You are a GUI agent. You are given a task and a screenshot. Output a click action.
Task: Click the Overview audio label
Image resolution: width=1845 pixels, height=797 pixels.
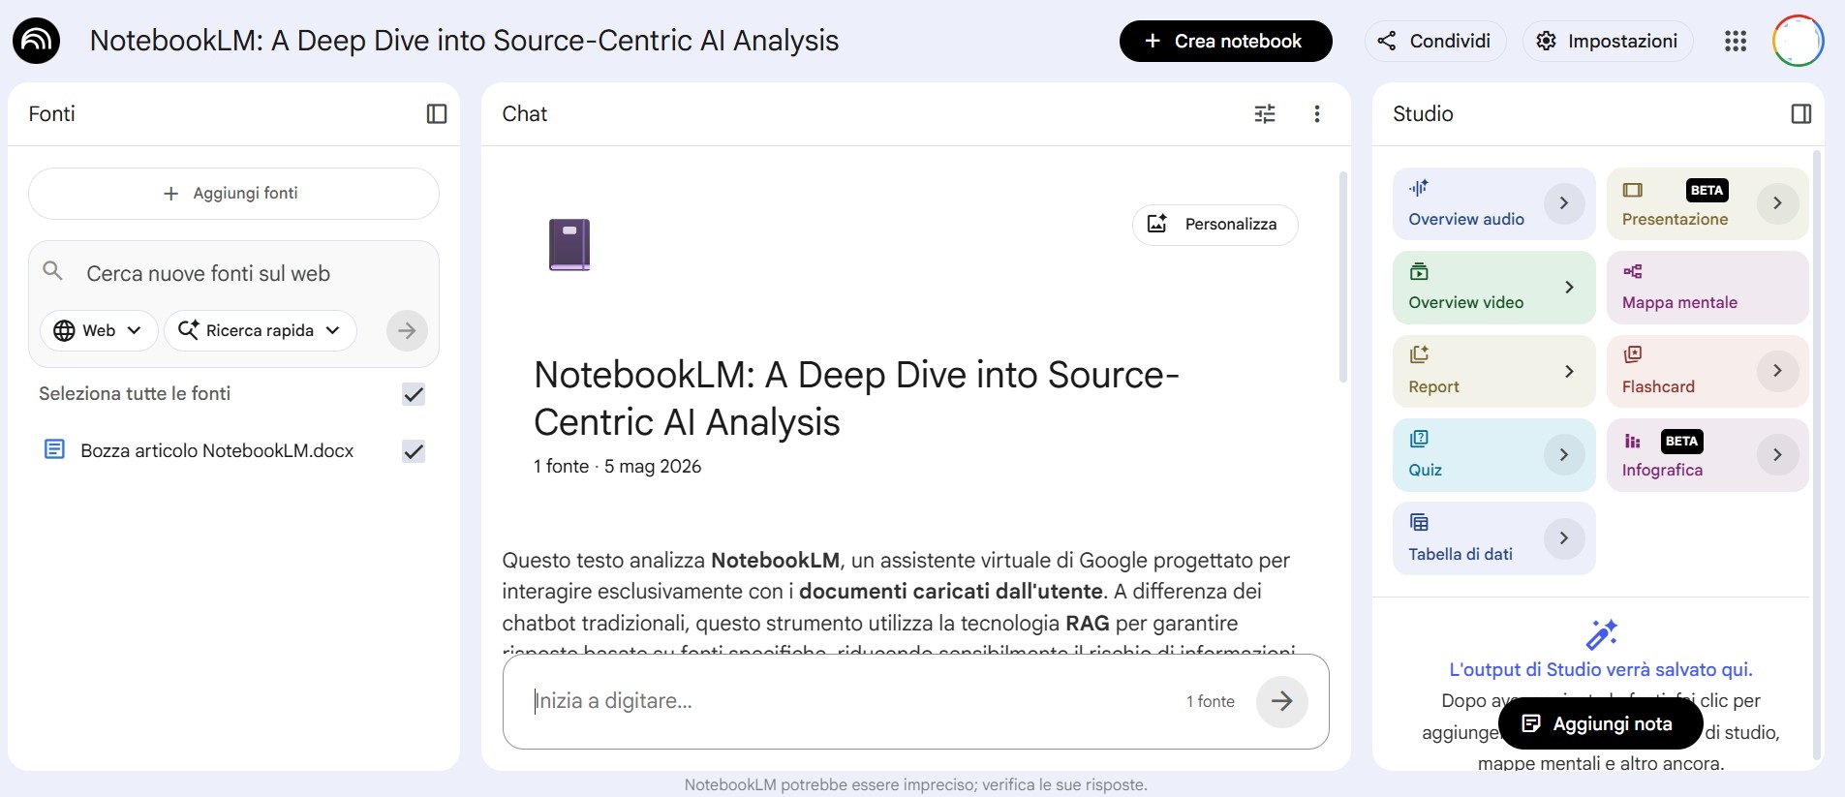1466,219
